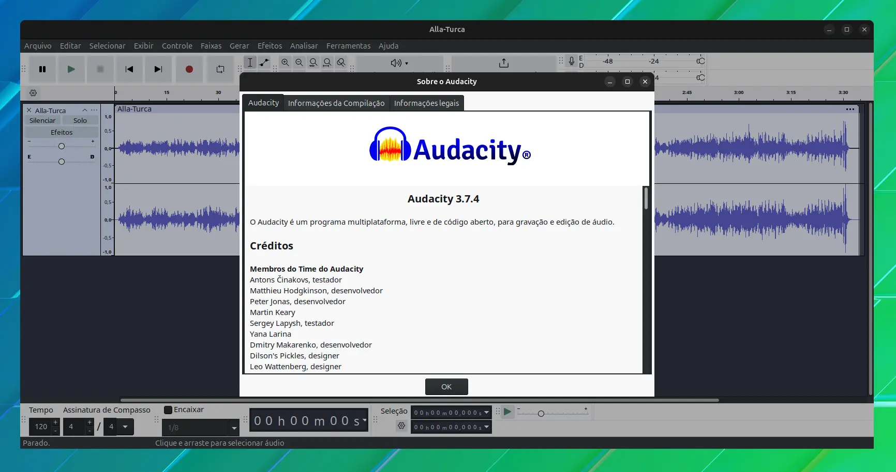Screen dimensions: 896x472
Task: Open selection end time format dropdown
Action: pos(486,427)
